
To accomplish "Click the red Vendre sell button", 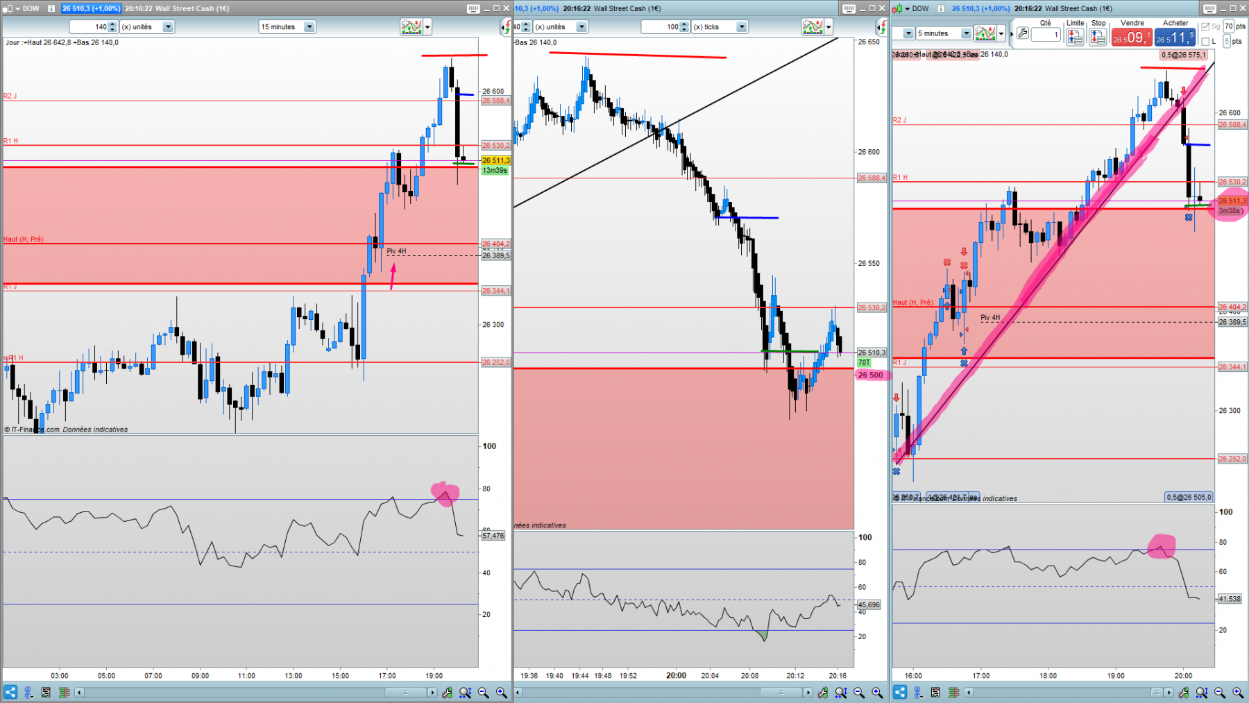I will click(1131, 37).
